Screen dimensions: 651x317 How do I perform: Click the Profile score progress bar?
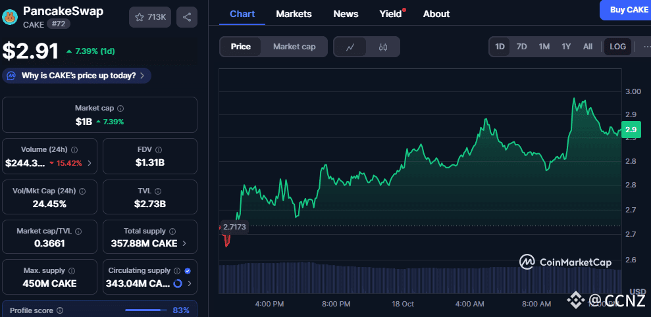point(147,310)
